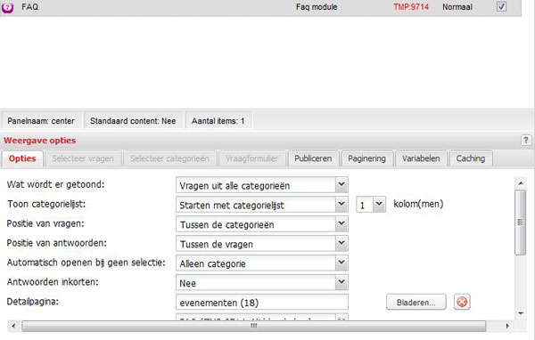
Task: Click the Detailpagina field 'evenementen (18)'
Action: click(x=262, y=303)
